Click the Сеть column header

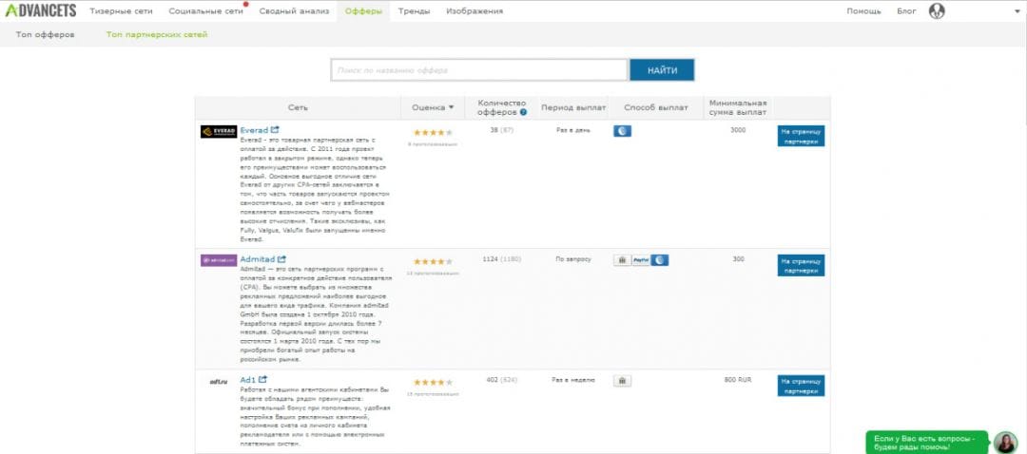(x=298, y=108)
